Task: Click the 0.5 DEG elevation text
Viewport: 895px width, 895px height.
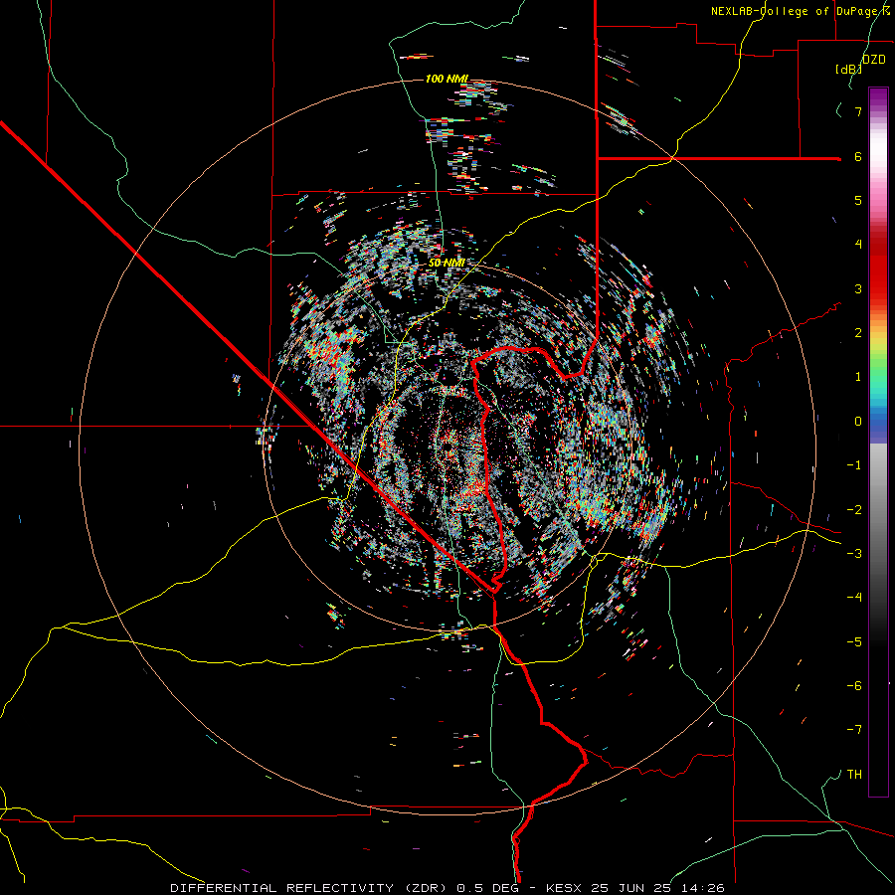Action: 487,888
